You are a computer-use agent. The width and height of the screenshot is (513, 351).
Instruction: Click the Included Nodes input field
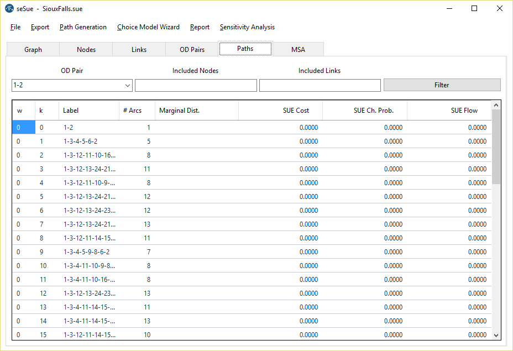tap(196, 86)
